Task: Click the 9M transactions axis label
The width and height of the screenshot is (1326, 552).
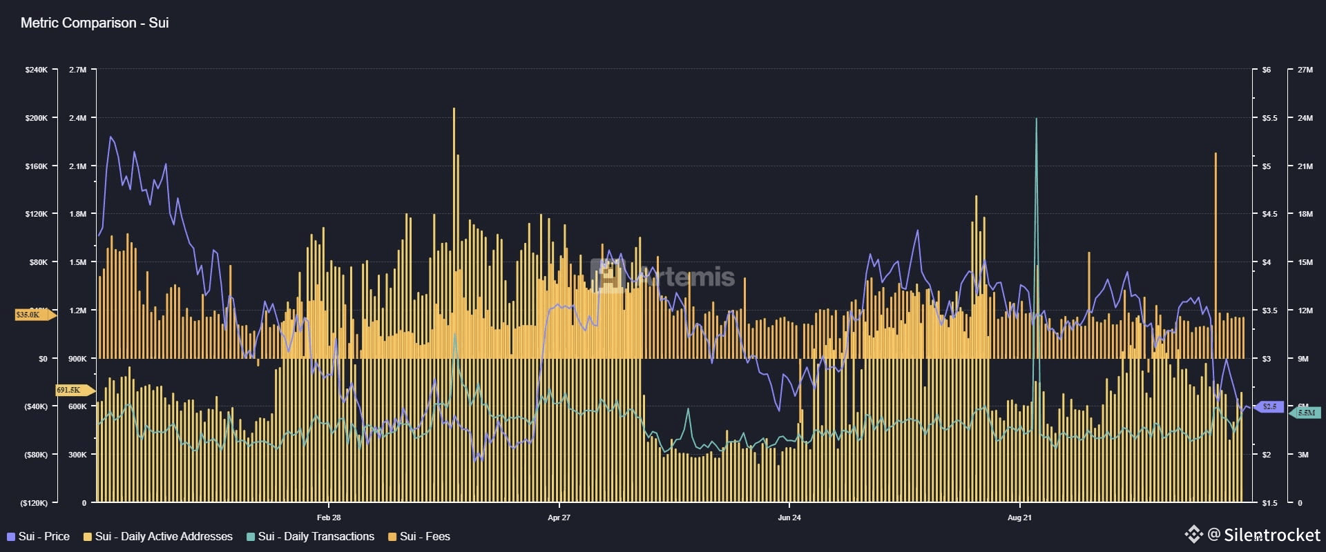Action: coord(1303,359)
